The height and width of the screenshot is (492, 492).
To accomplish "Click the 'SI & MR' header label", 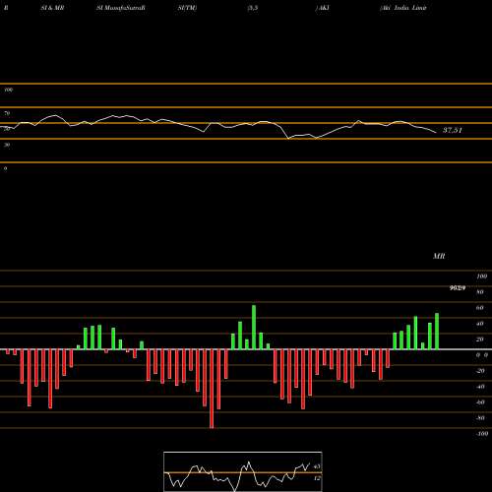I will (52, 8).
